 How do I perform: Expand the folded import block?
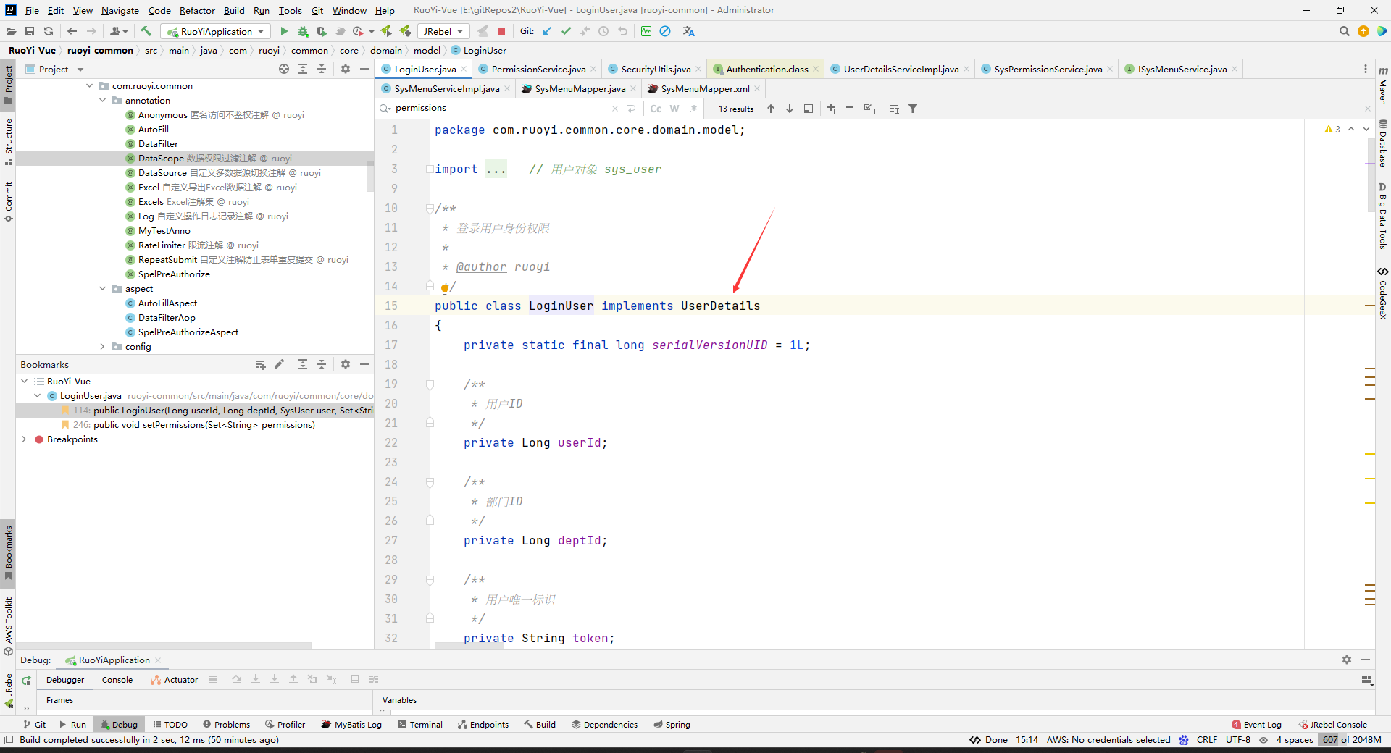[x=430, y=169]
